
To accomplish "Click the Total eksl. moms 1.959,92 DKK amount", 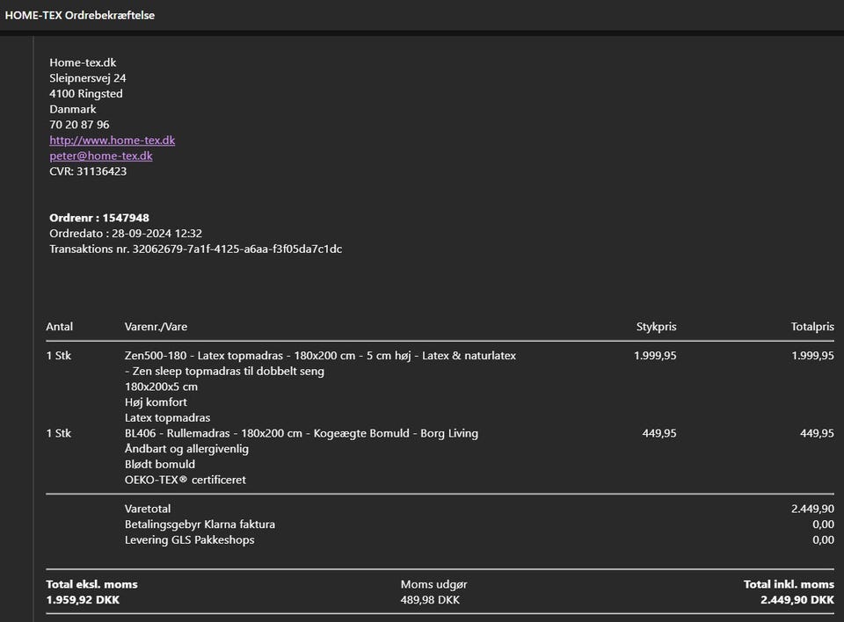I will pos(83,600).
